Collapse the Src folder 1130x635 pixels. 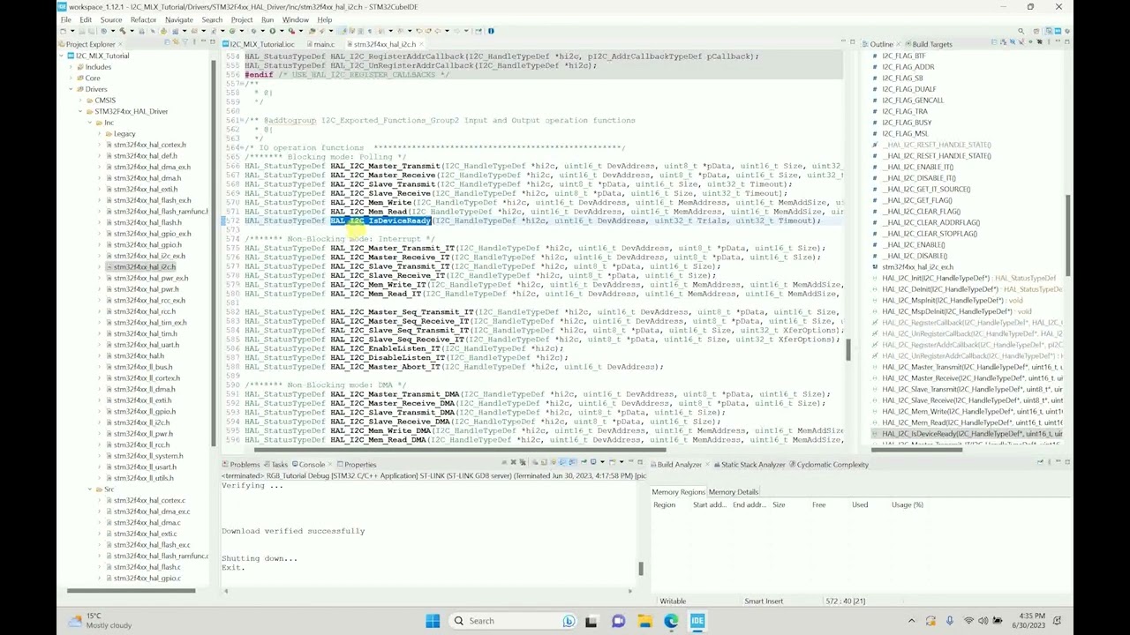click(90, 489)
